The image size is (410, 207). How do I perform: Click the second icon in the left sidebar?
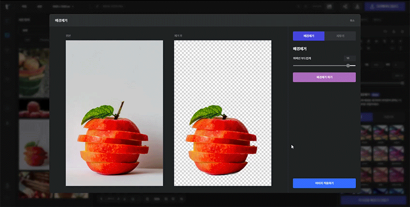click(x=7, y=35)
